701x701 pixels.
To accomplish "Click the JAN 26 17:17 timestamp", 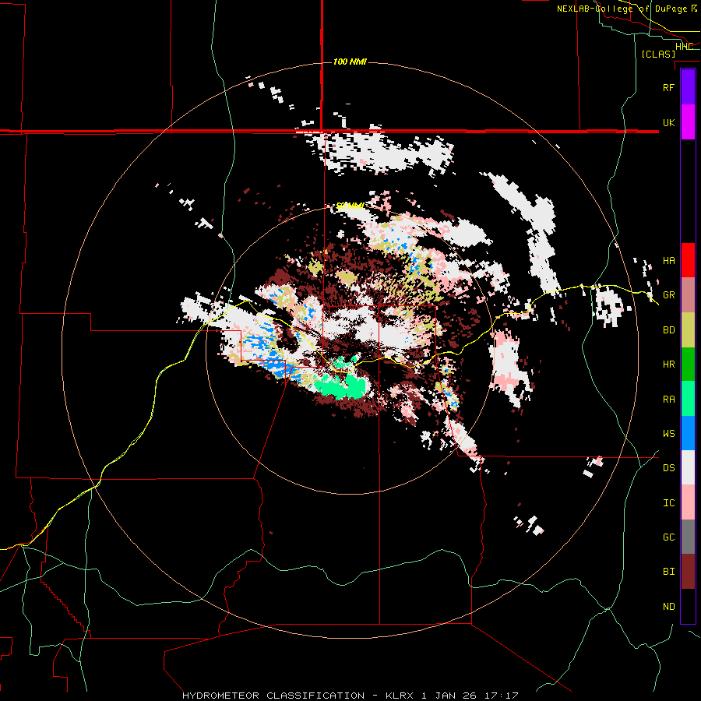I will point(477,696).
